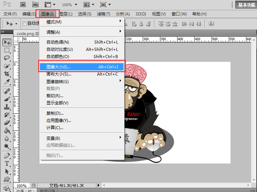Click the vertical scrollbar up arrow

254,40
